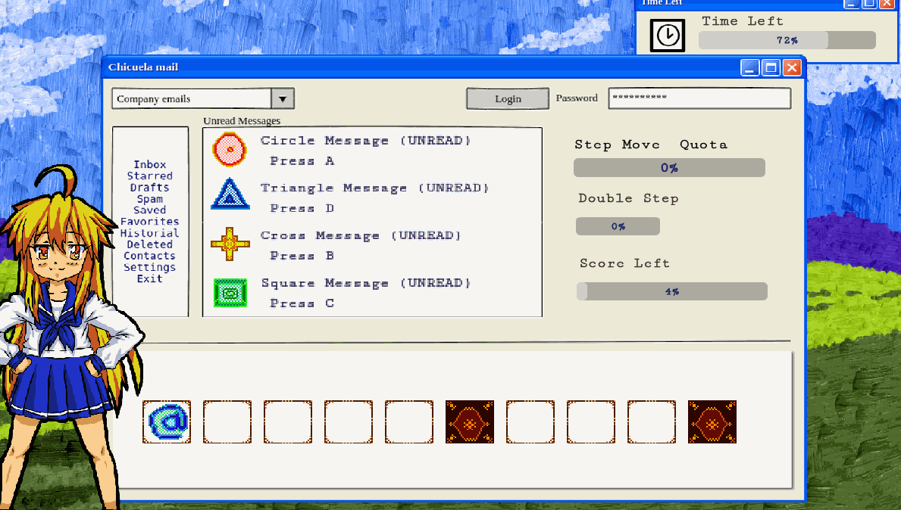Click the yellow Cross Message icon

pos(230,244)
